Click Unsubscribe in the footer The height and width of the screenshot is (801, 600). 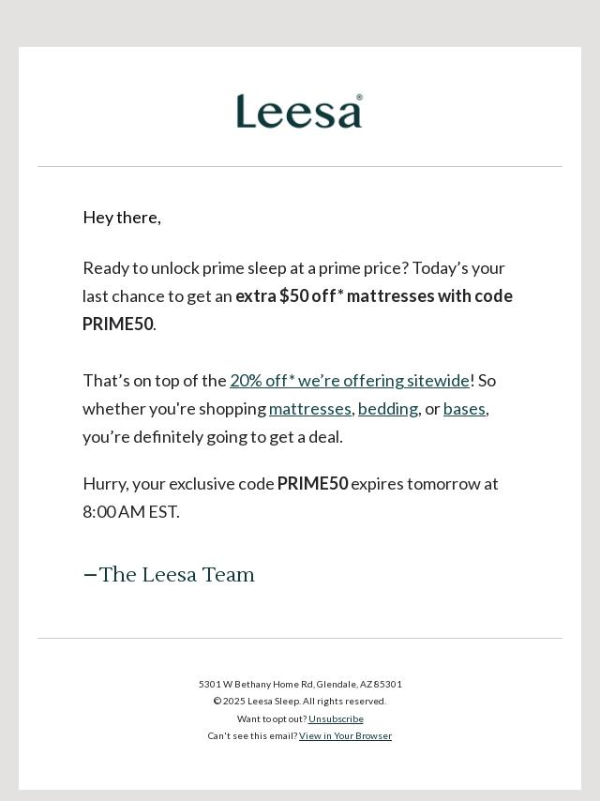[336, 719]
